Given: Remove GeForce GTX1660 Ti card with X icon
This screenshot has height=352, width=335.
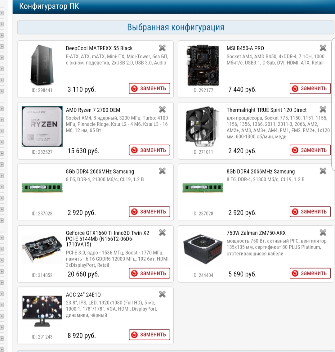Looking at the screenshot, I should (x=162, y=232).
